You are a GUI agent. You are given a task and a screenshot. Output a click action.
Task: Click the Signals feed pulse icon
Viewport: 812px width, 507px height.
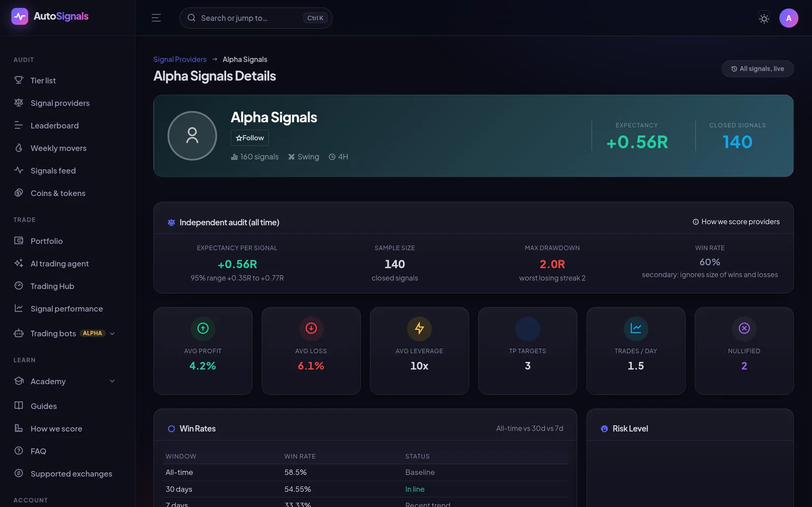click(19, 170)
